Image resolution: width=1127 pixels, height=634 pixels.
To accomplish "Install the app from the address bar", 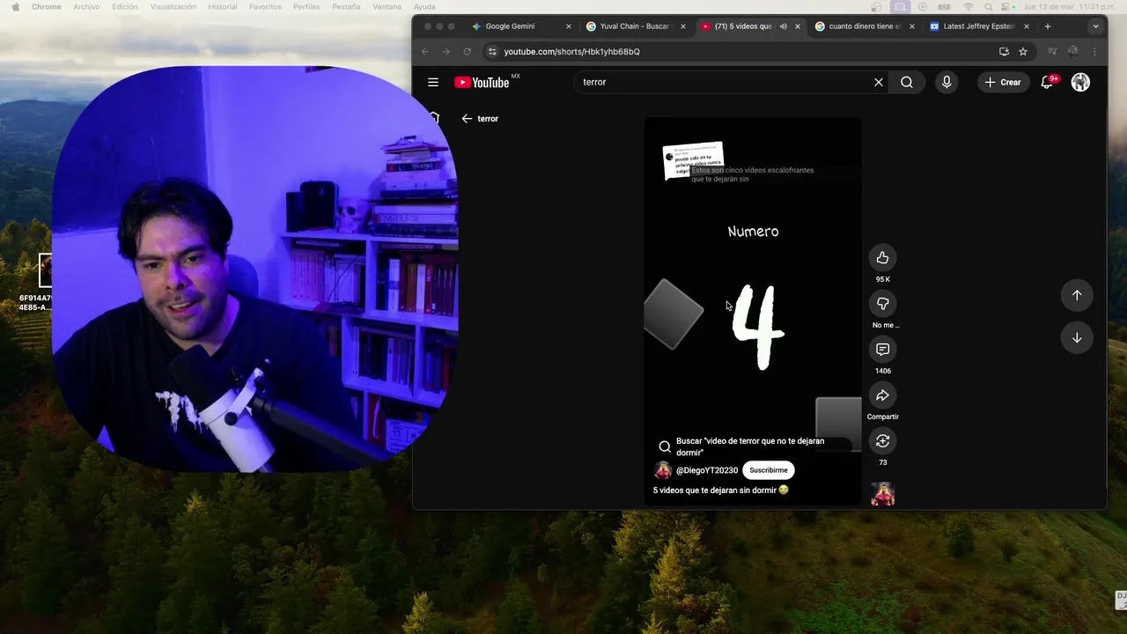I will (1004, 51).
